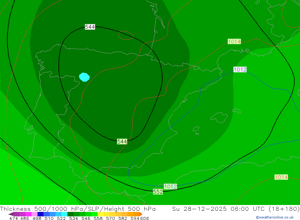This screenshot has height=220, width=300.
Task: Pick the darkest green legend swatch
Action: pos(70,214)
